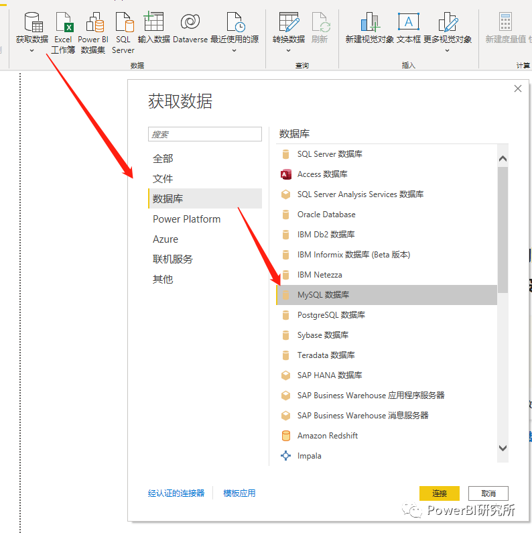Click the Impala connector icon
This screenshot has width=532, height=533.
tap(285, 456)
